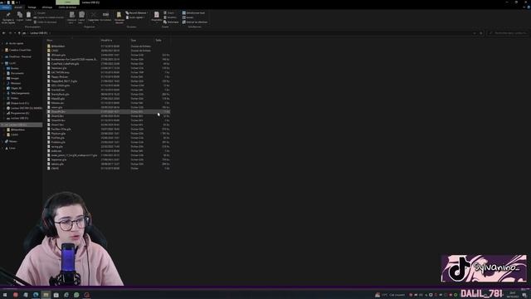The height and width of the screenshot is (299, 531).
Task: Expand Accès rapide in the sidebar
Action: 2,43
